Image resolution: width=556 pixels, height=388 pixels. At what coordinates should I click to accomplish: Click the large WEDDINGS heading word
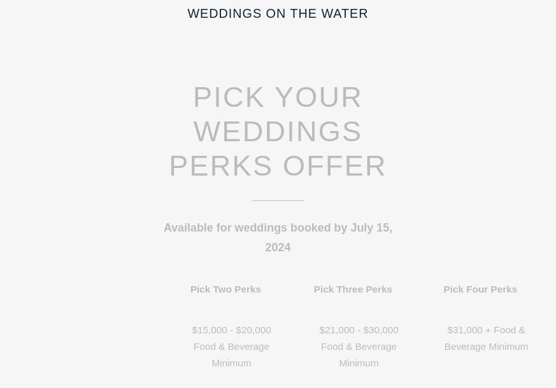[278, 132]
